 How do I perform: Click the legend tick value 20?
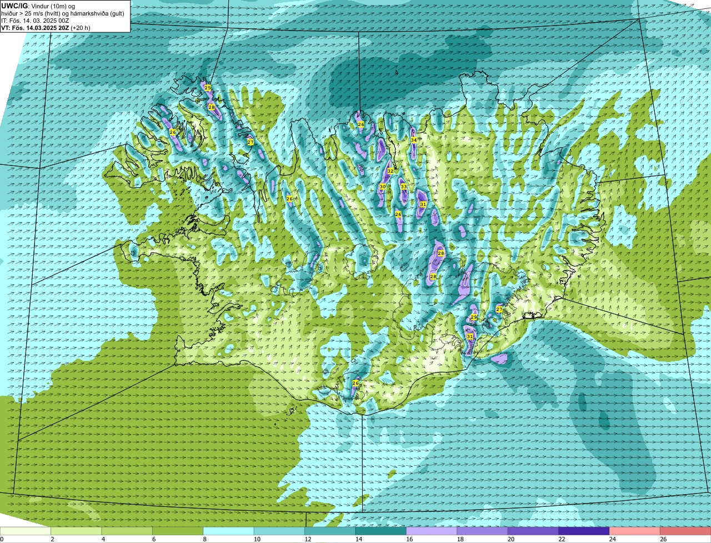click(511, 539)
